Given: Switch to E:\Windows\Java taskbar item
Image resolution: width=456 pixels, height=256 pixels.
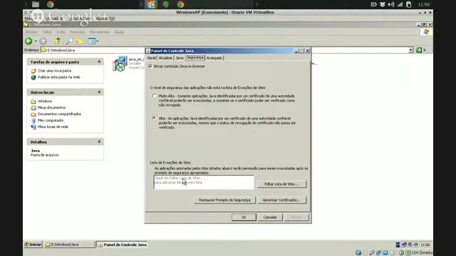Looking at the screenshot, I should tap(70, 245).
